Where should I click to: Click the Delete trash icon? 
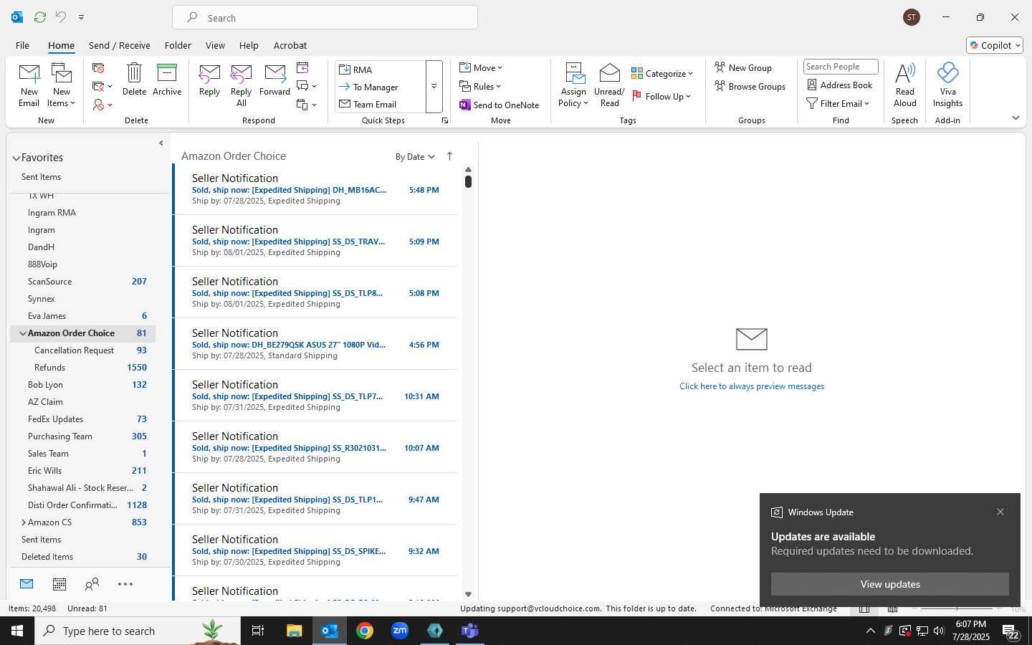point(134,79)
